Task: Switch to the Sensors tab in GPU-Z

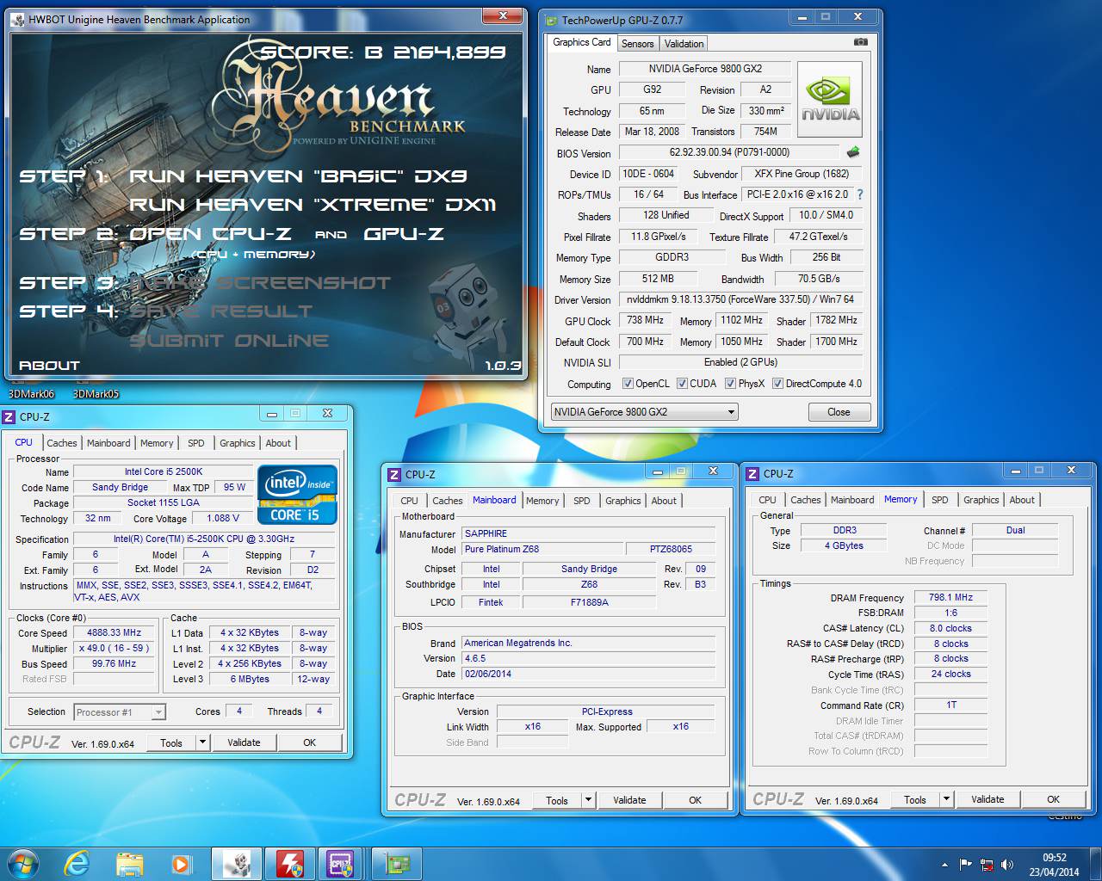Action: point(637,43)
